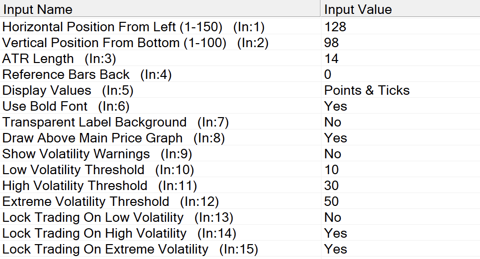
Task: Select the Display Values input row name
Action: (68, 90)
